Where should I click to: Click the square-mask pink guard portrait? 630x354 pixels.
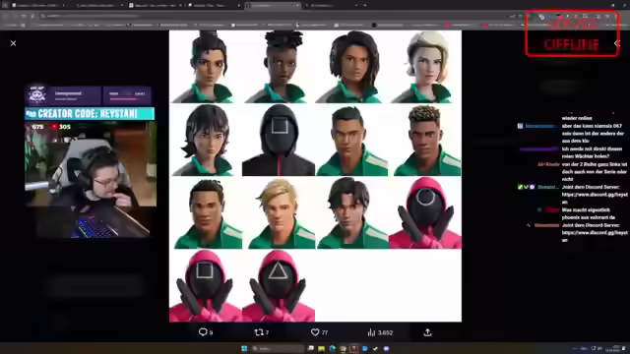(x=206, y=286)
